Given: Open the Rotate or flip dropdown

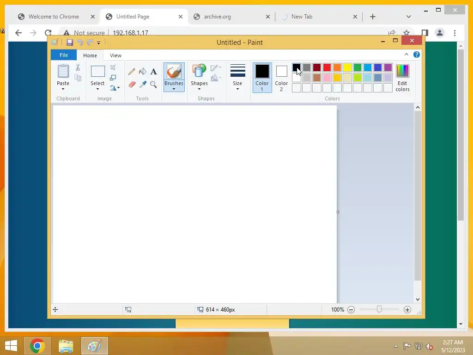Looking at the screenshot, I should click(x=115, y=88).
